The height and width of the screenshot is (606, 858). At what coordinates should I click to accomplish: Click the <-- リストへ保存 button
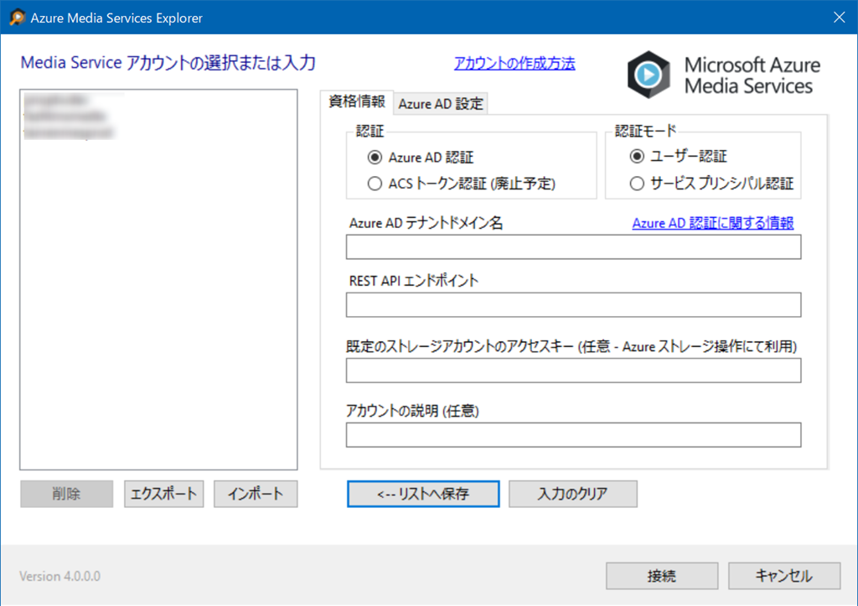(423, 494)
